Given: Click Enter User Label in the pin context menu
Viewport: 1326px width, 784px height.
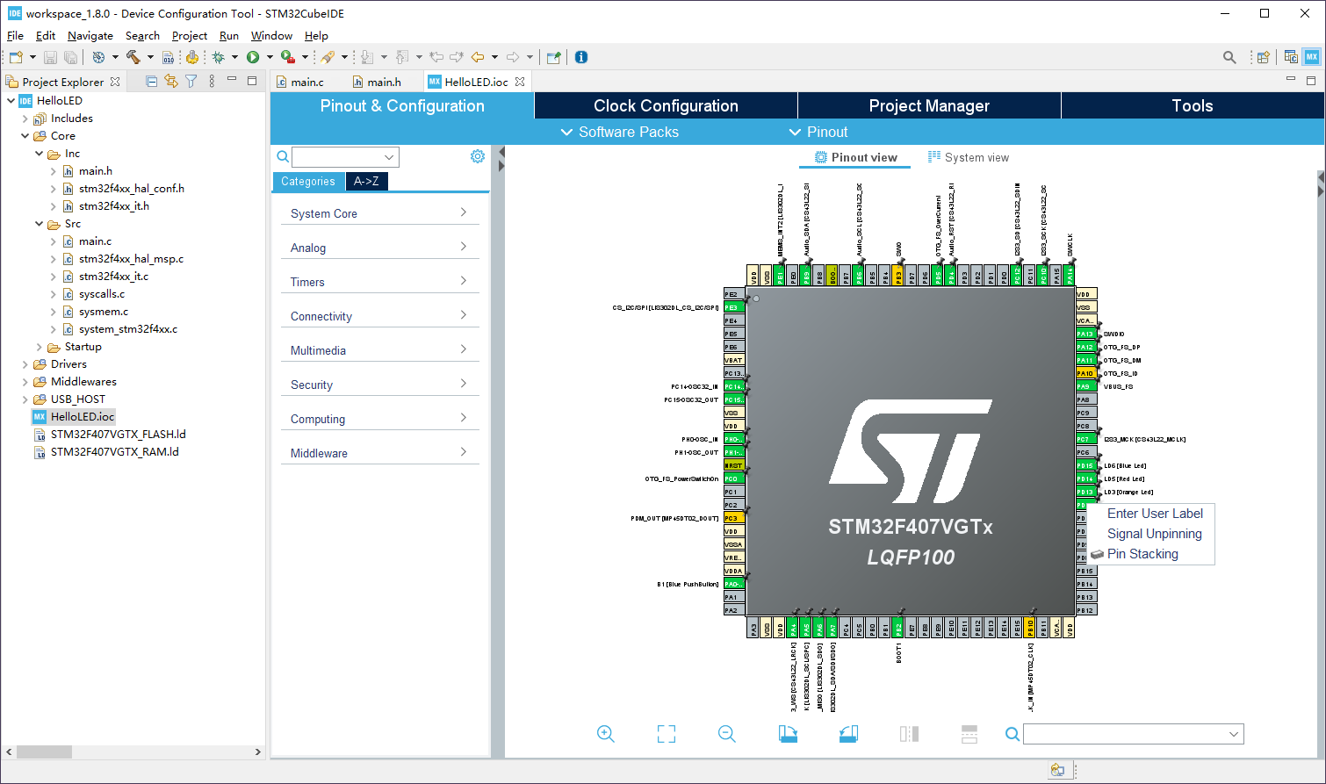Looking at the screenshot, I should click(1155, 513).
